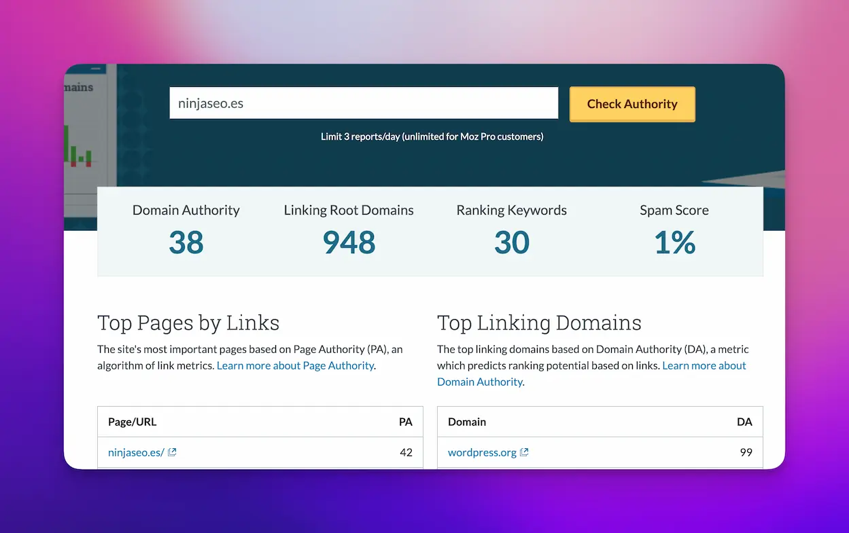
Task: Click the external link icon beside ninjaseo.es/
Action: coord(172,452)
